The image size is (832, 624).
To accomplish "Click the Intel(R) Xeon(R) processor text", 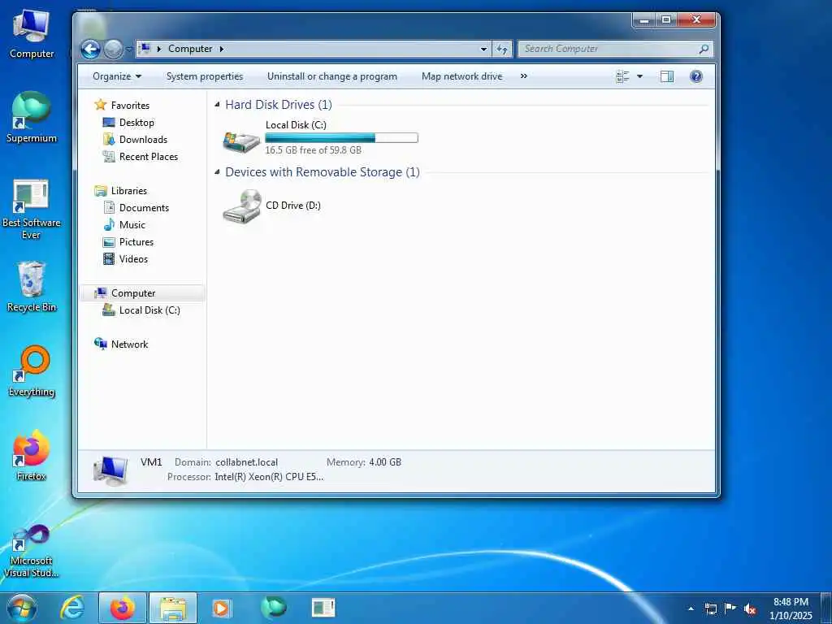I will point(269,477).
